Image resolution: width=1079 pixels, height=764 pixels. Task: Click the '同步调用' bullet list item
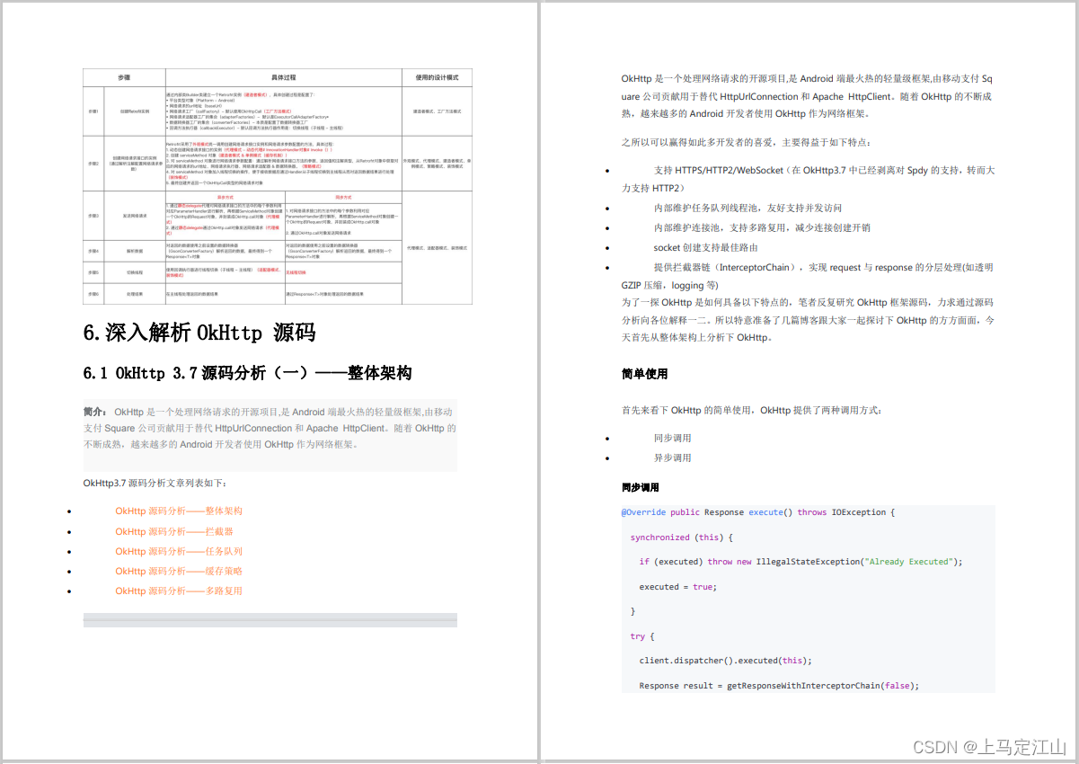(672, 438)
